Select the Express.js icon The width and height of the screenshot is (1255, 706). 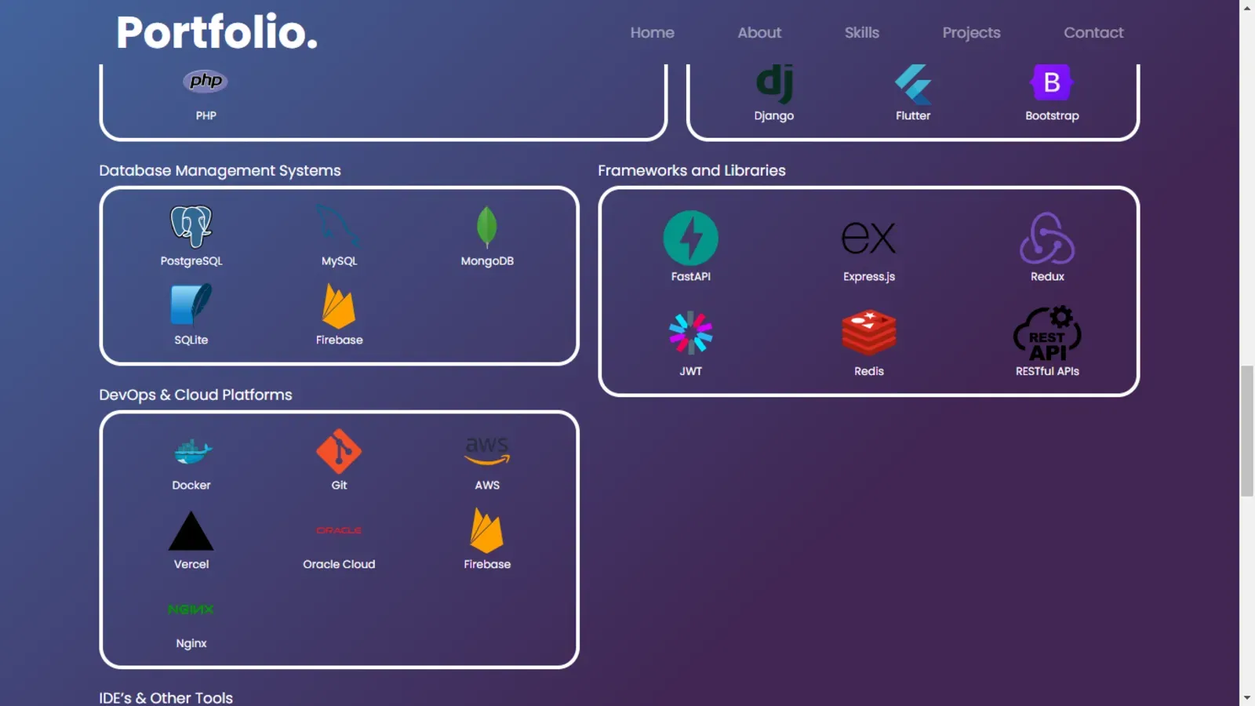point(868,238)
